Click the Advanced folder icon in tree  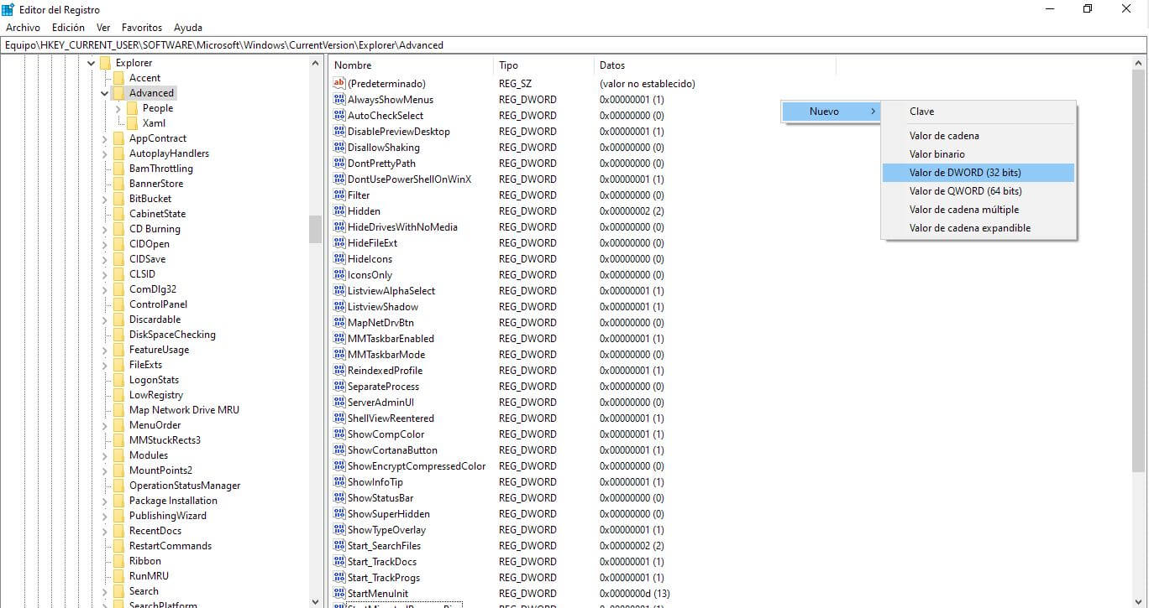click(x=118, y=93)
